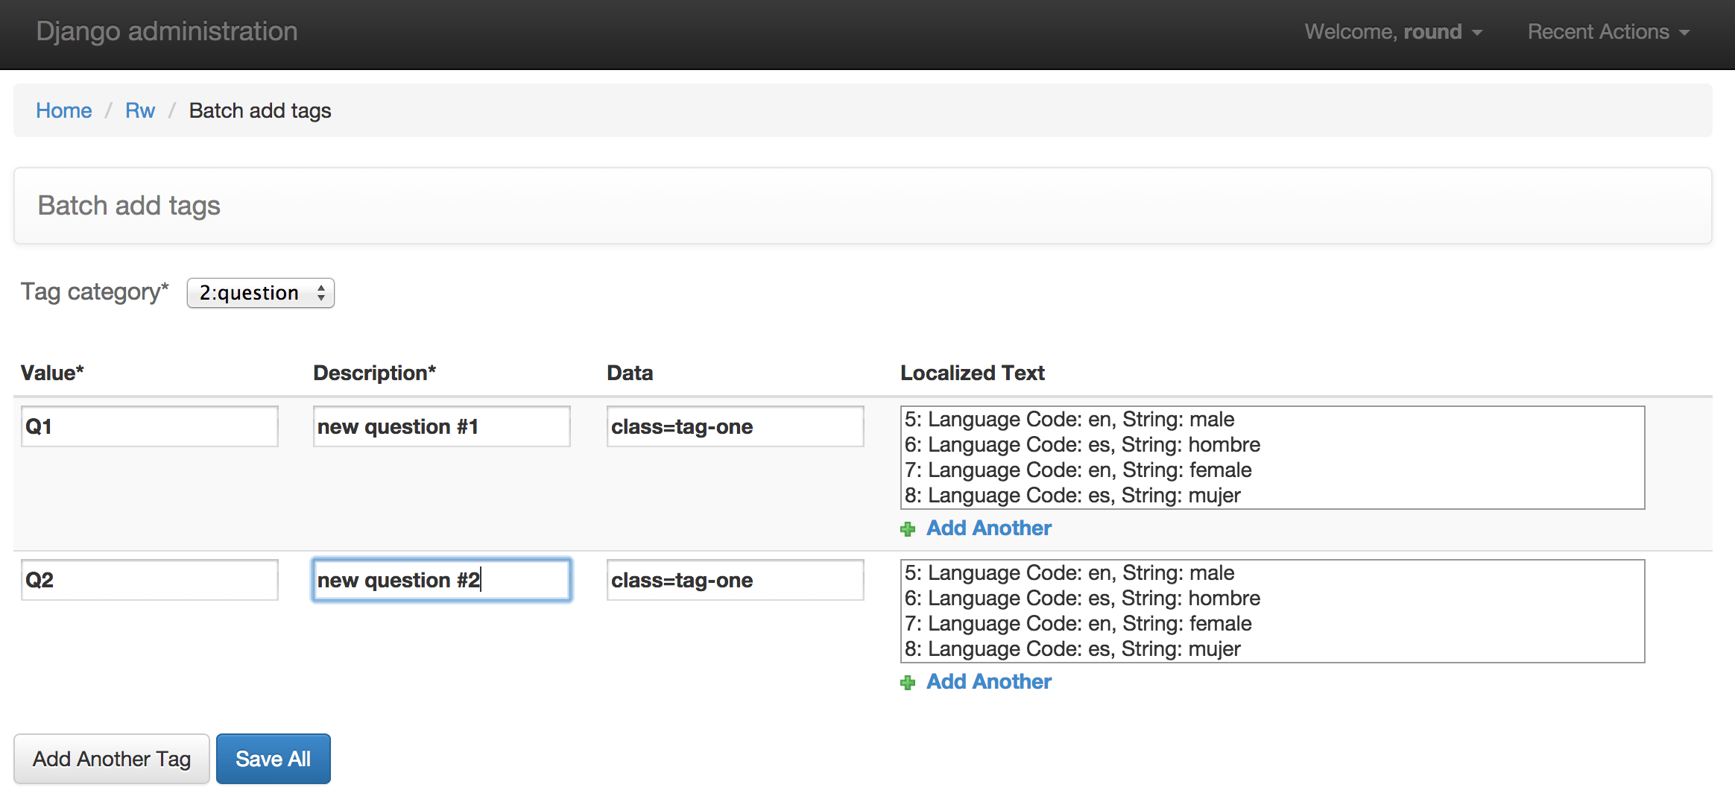Image resolution: width=1735 pixels, height=805 pixels.
Task: Open the Tag category dropdown
Action: click(260, 293)
